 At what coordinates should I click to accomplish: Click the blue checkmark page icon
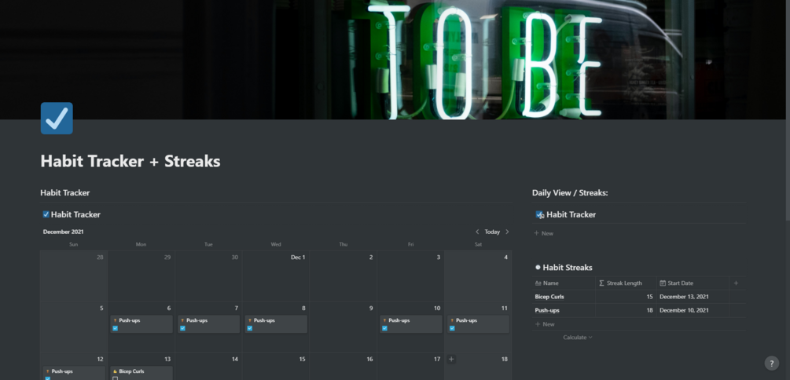57,119
